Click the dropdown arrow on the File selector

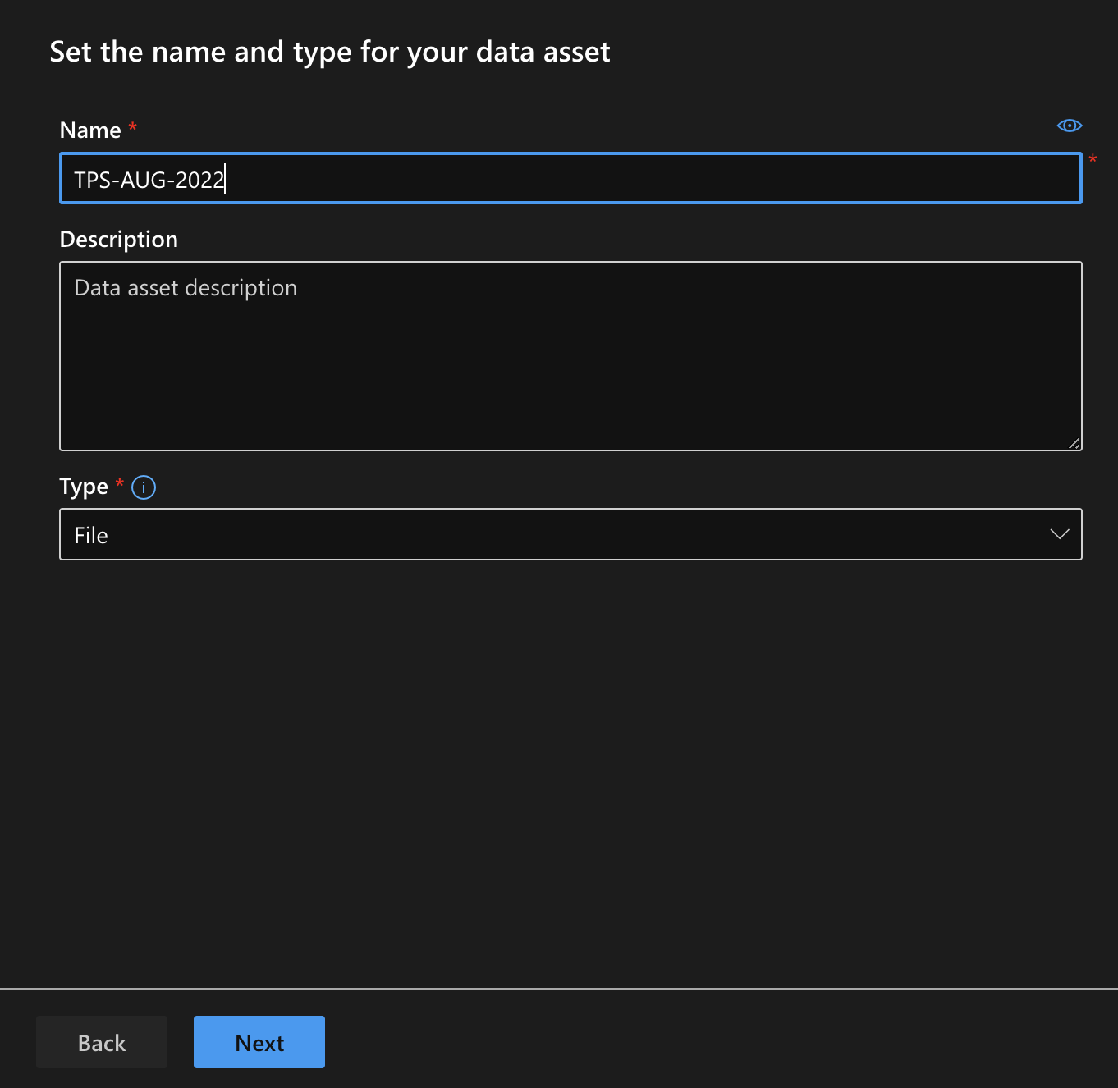tap(1059, 534)
